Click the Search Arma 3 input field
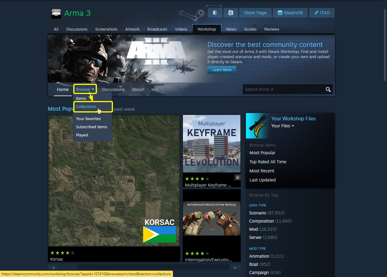Image resolution: width=387 pixels, height=277 pixels. click(284, 90)
